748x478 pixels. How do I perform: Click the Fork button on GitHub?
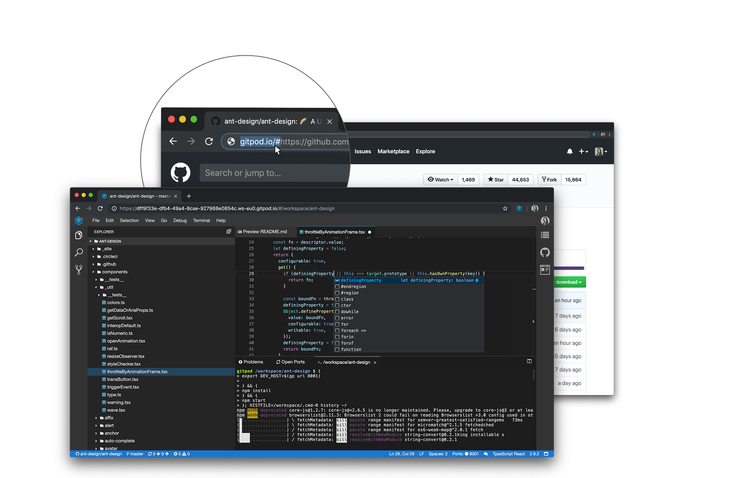point(549,179)
